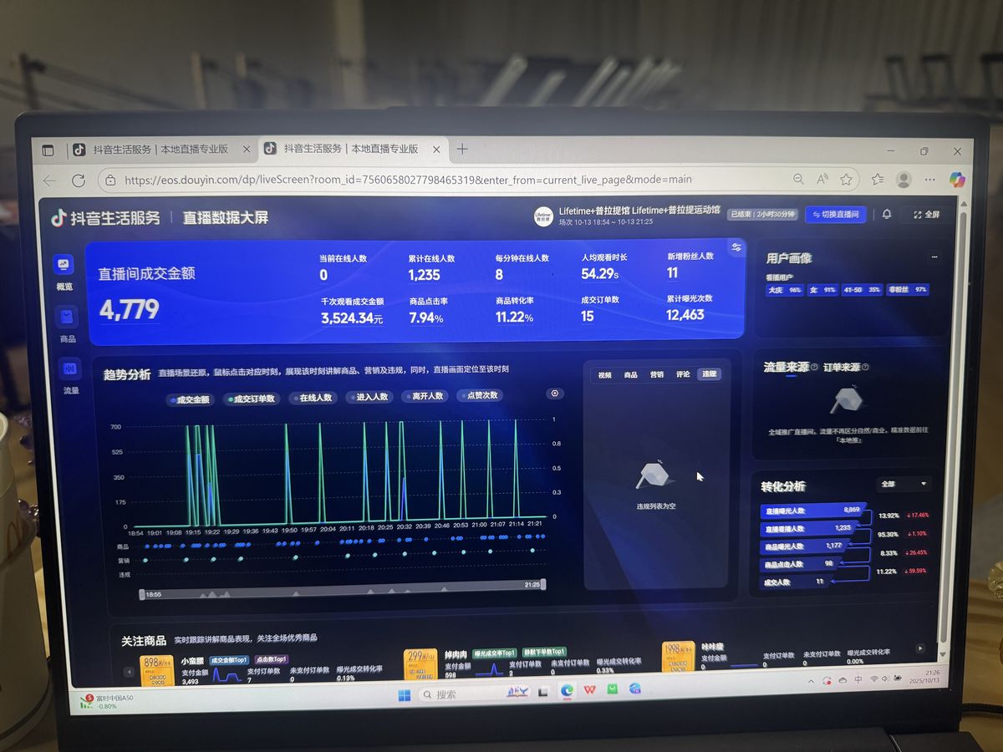Show previous products in 关注商品 carousel
The width and height of the screenshot is (1003, 752).
click(130, 671)
